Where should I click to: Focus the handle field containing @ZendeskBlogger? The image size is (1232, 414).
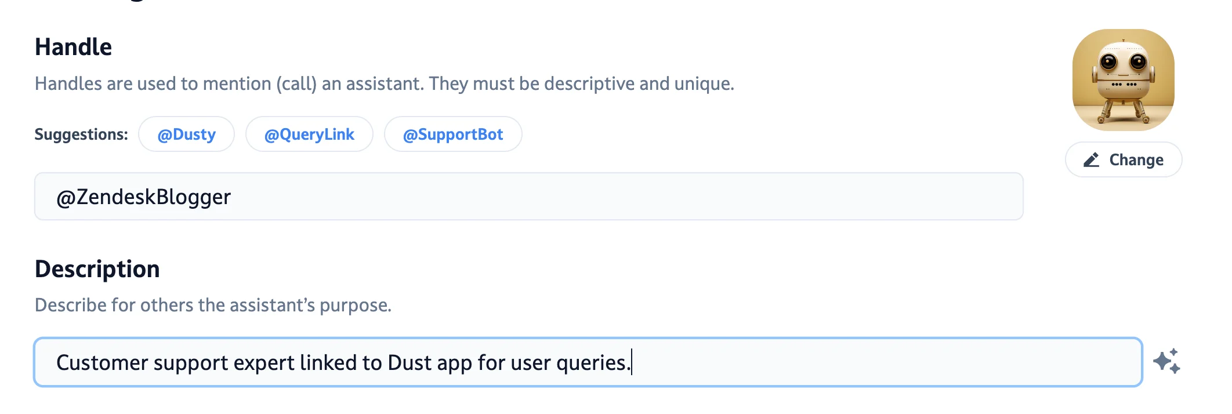click(529, 197)
